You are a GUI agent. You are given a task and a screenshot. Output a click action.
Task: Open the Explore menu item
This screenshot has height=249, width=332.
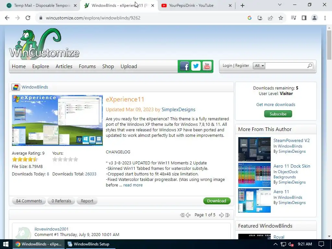41,66
